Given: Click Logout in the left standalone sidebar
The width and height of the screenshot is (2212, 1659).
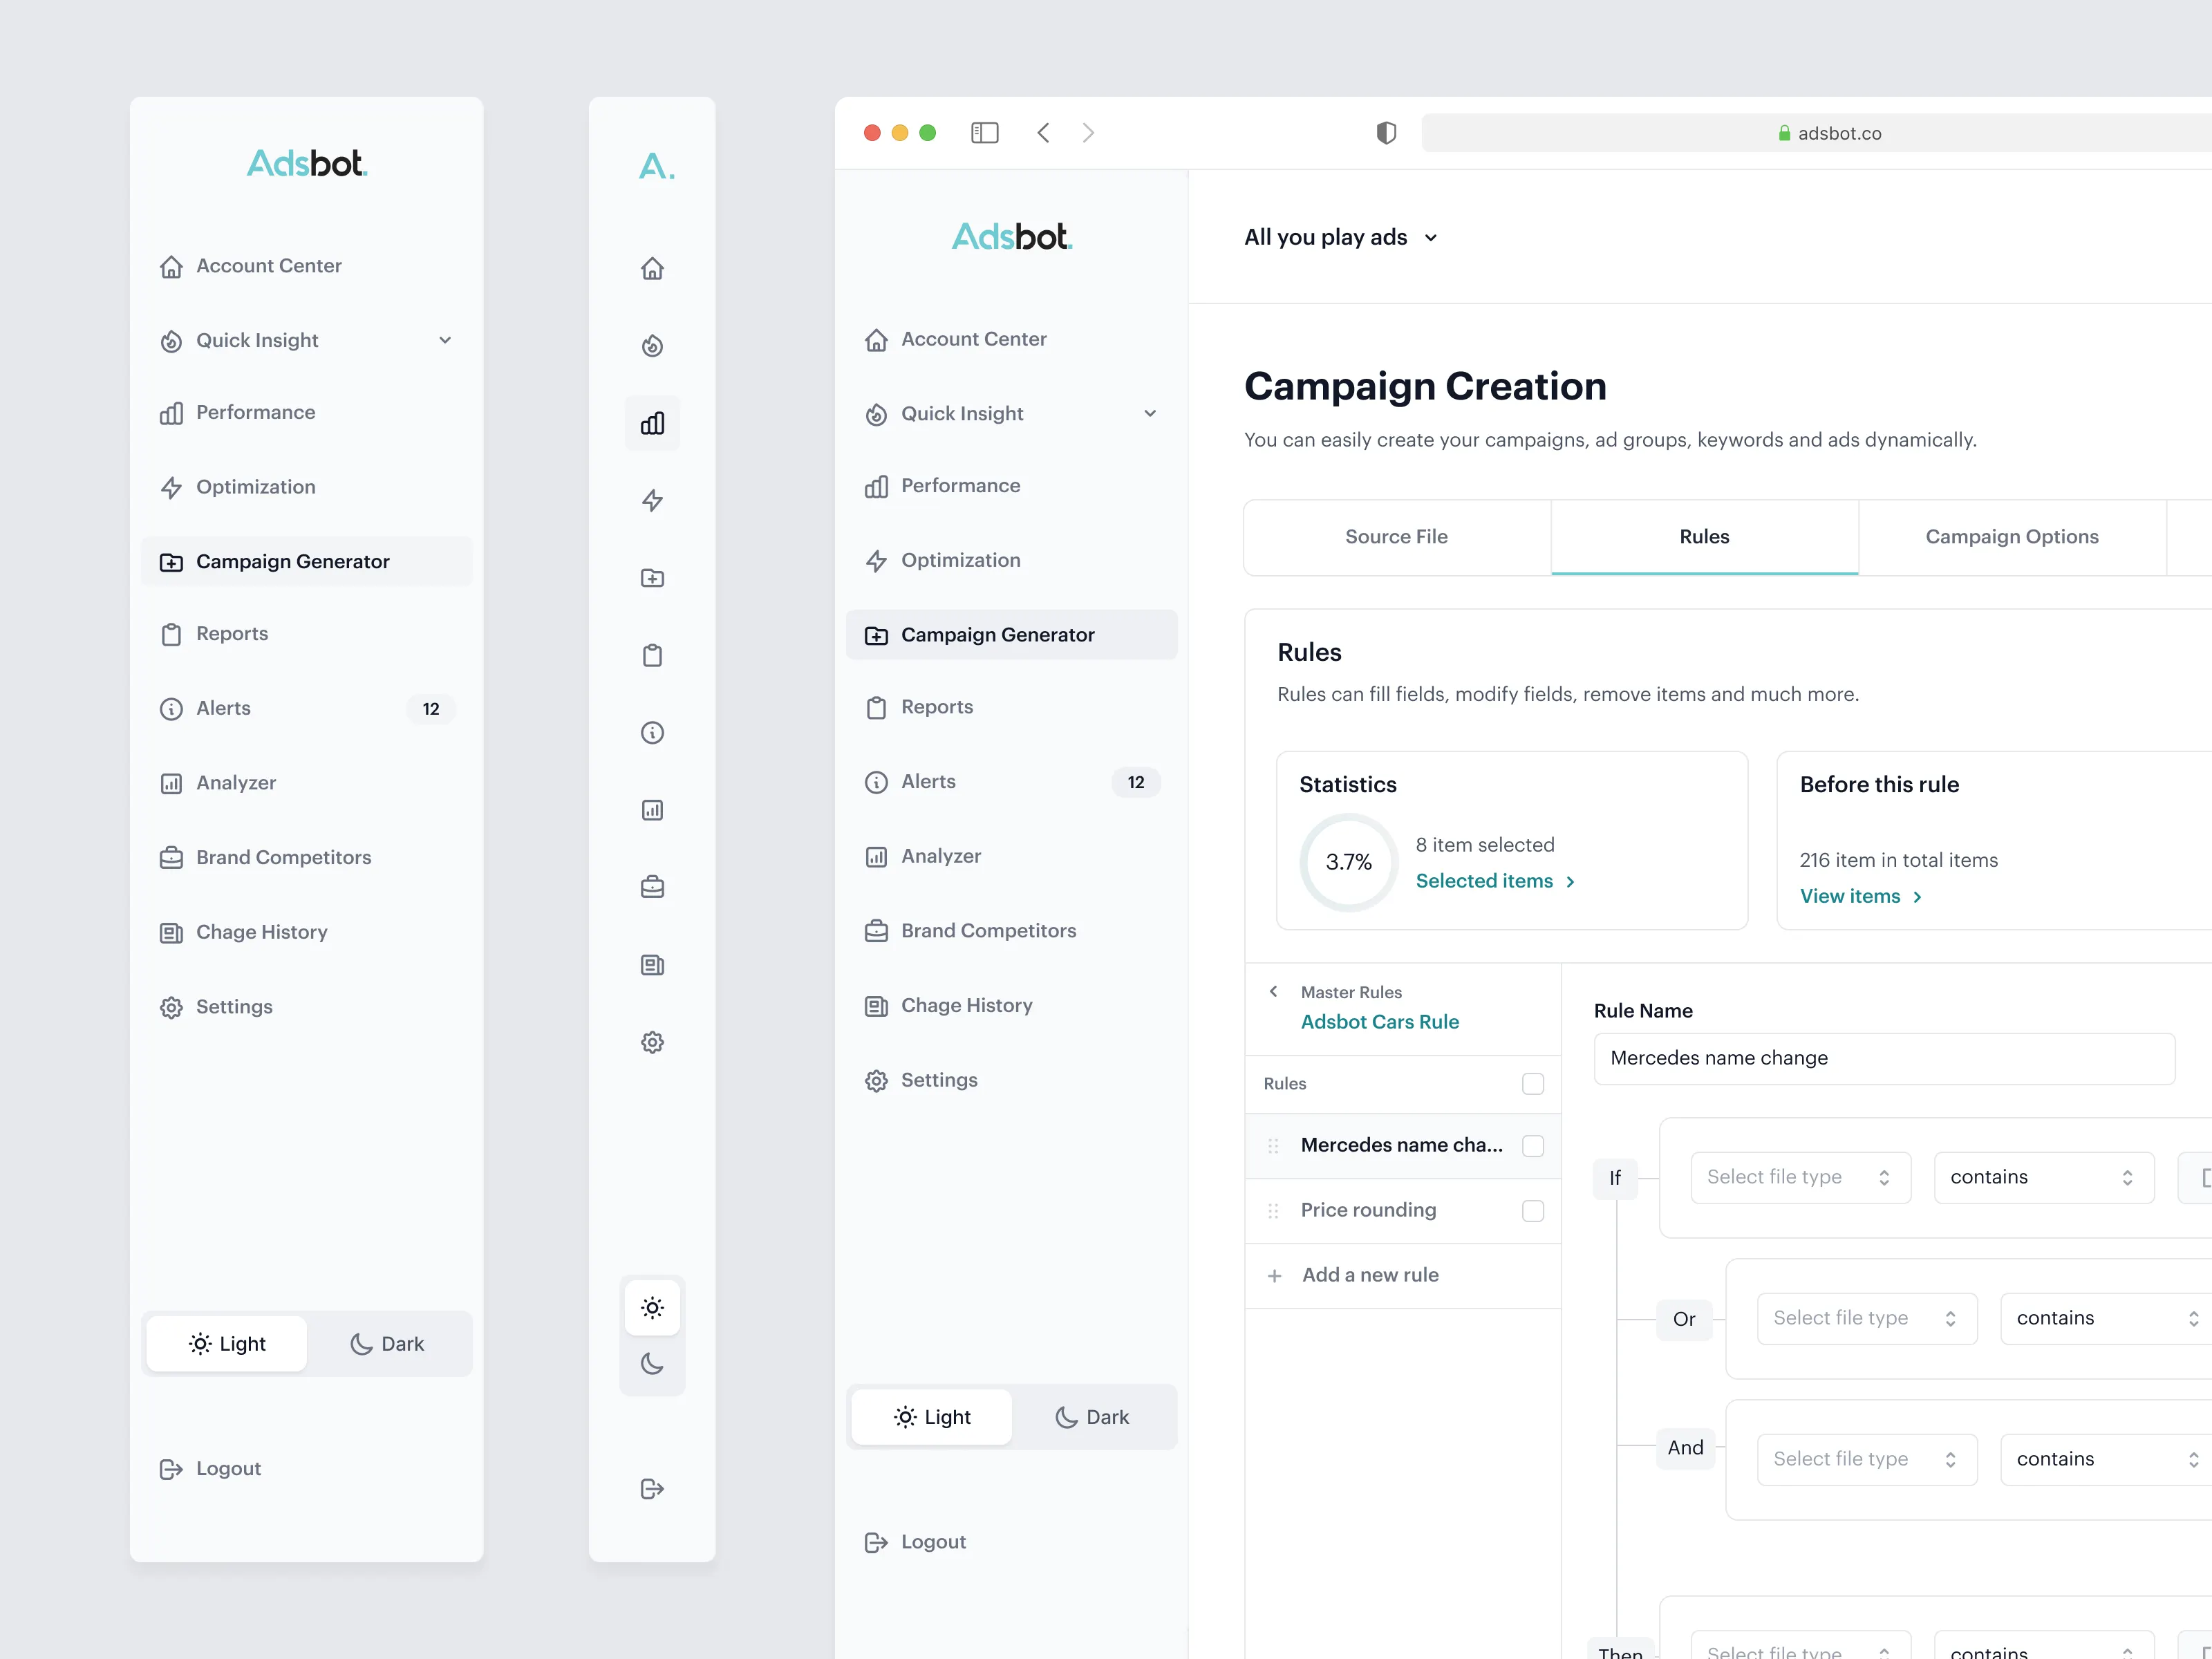Looking at the screenshot, I should pyautogui.click(x=210, y=1468).
